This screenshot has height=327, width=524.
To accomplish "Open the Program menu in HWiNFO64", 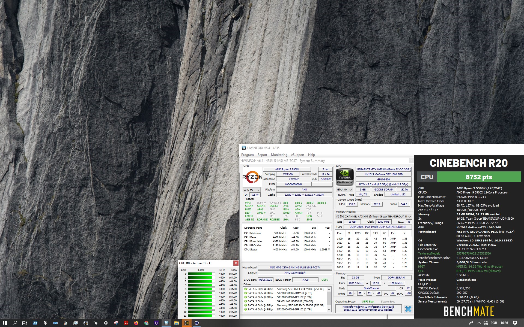I will (x=247, y=155).
